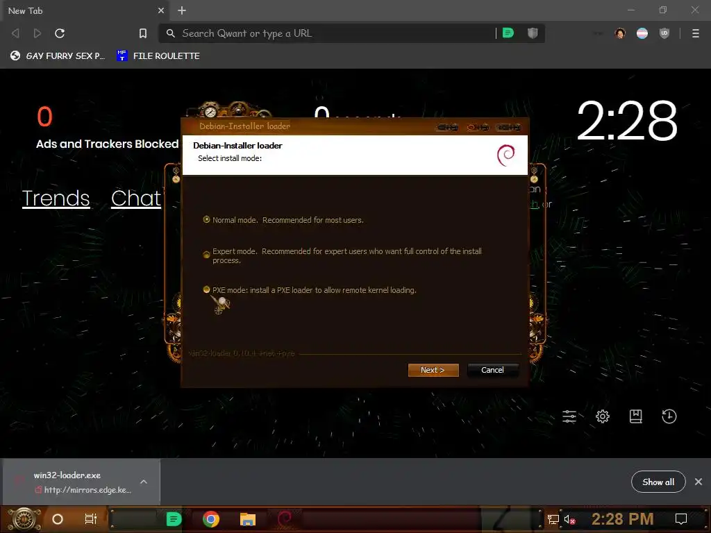Open downloaded win32-loader.exe file
This screenshot has width=711, height=533.
click(x=67, y=482)
